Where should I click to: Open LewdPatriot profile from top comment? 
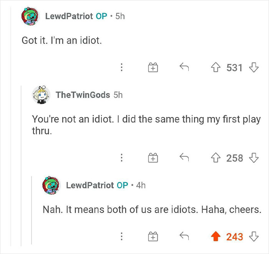click(x=68, y=16)
